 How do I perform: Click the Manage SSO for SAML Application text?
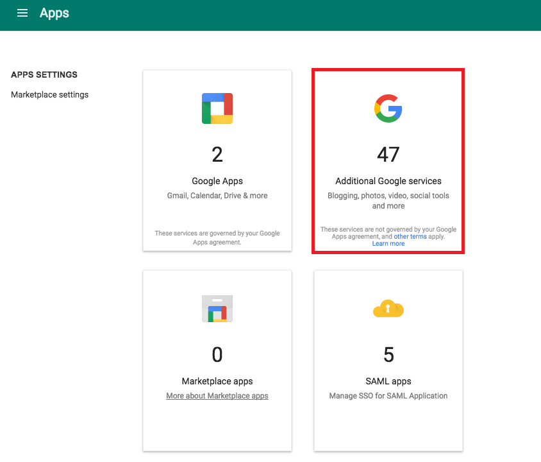point(388,396)
